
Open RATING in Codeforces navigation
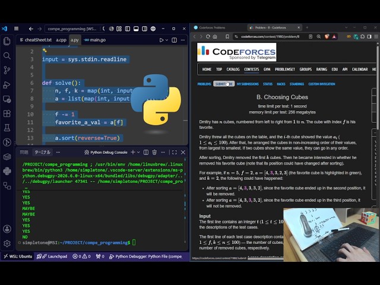[x=322, y=69]
